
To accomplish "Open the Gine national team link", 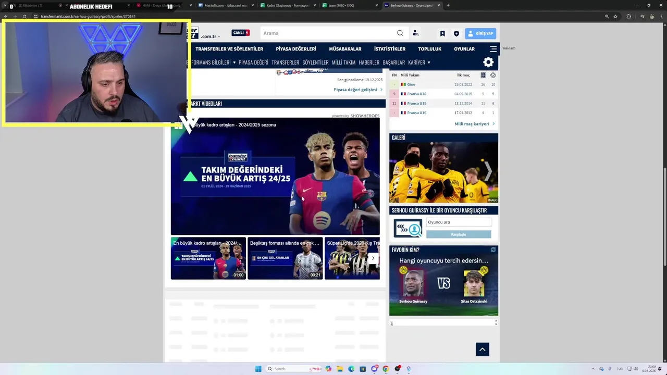I will click(411, 84).
